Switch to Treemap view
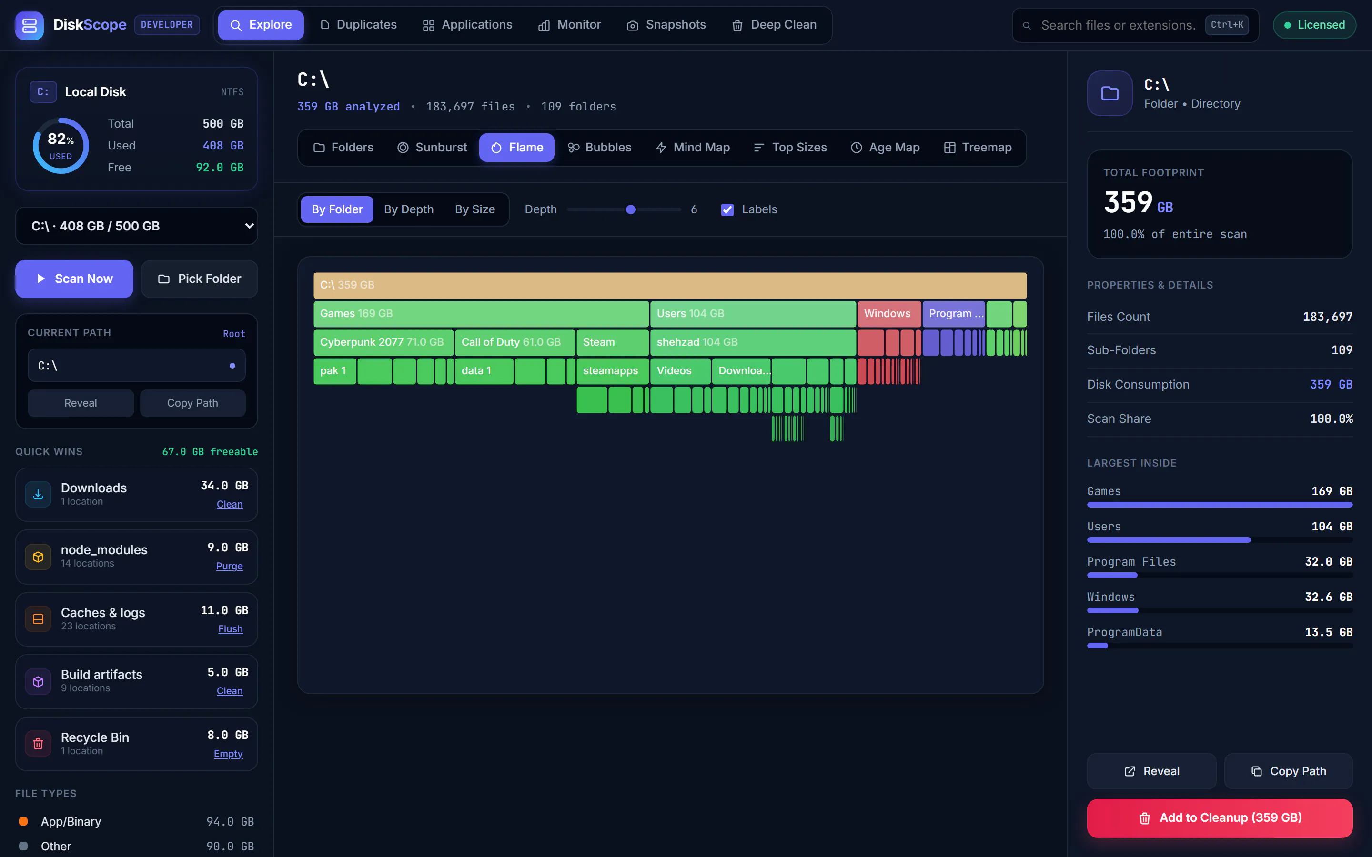Image resolution: width=1372 pixels, height=857 pixels. pyautogui.click(x=978, y=148)
